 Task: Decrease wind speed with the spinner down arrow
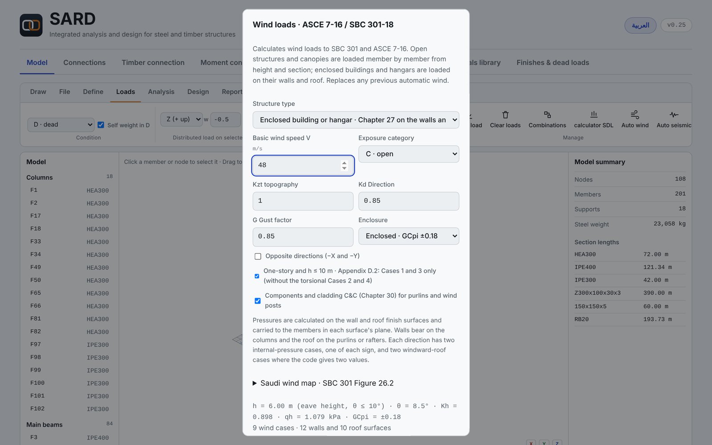point(344,168)
